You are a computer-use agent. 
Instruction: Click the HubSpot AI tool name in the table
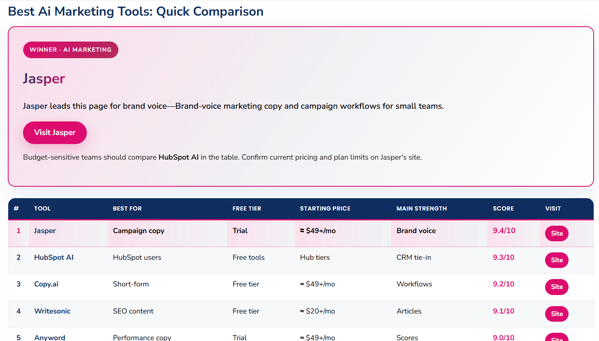tap(54, 257)
